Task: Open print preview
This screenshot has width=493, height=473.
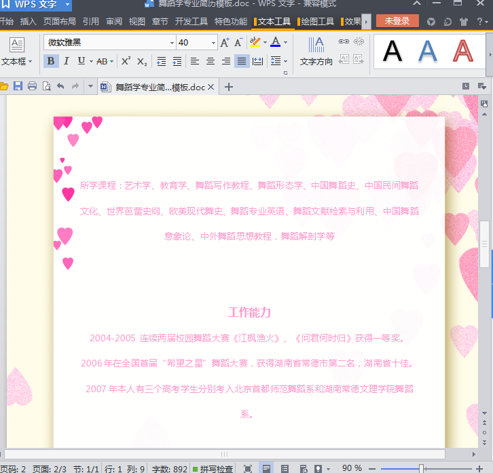Action: click(47, 86)
